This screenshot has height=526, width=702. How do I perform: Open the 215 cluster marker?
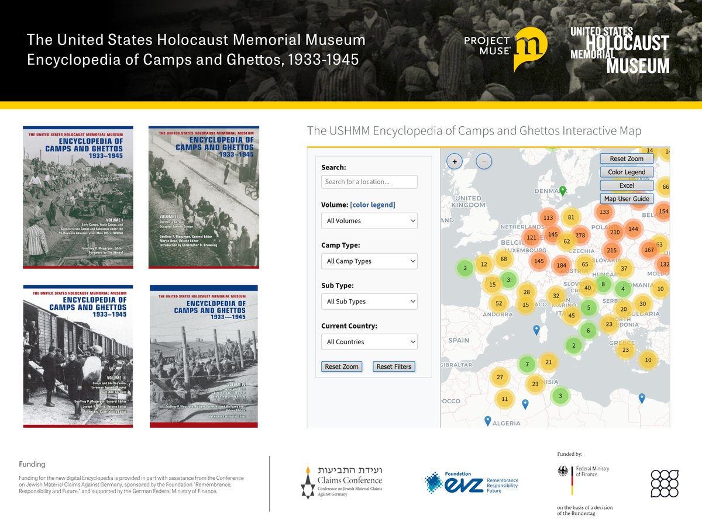pyautogui.click(x=611, y=250)
